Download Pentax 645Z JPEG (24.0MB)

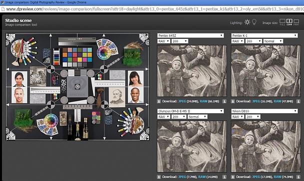[182, 101]
